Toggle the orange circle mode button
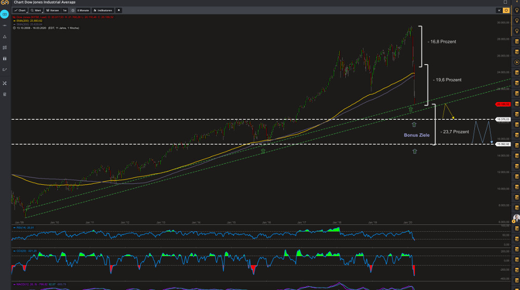The image size is (520, 290). tap(506, 10)
